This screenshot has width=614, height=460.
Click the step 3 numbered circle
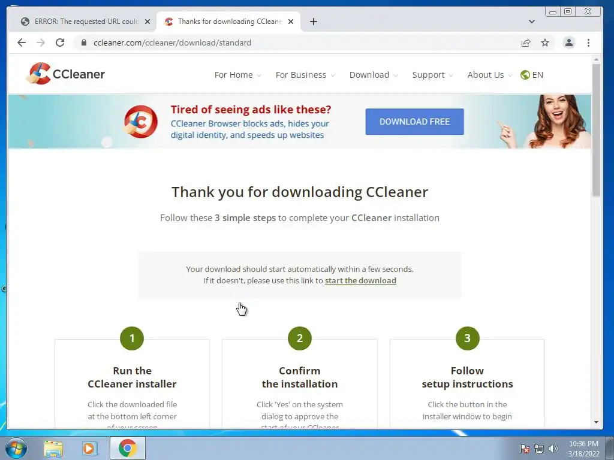pyautogui.click(x=467, y=338)
